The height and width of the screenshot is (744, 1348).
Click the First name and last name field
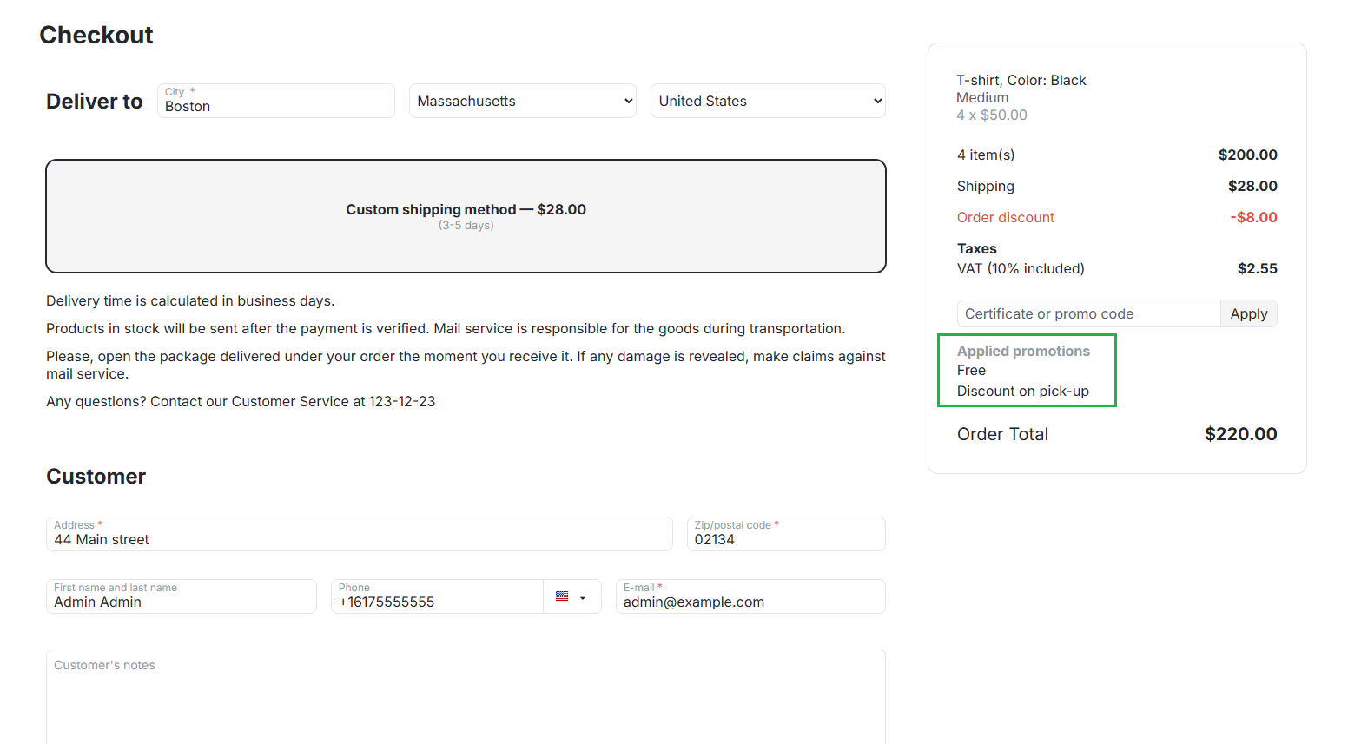click(181, 596)
